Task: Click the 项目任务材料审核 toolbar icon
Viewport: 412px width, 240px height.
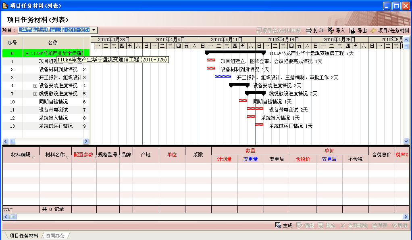Action: [259, 30]
